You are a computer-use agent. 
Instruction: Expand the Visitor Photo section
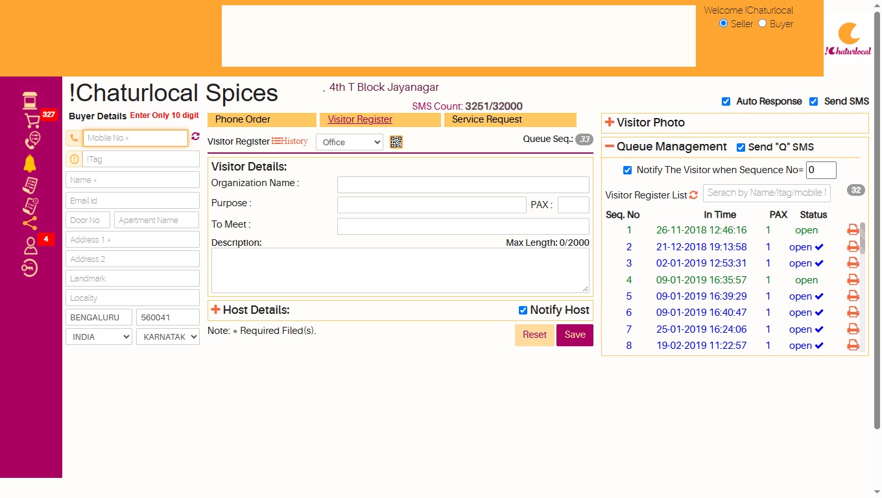(610, 123)
